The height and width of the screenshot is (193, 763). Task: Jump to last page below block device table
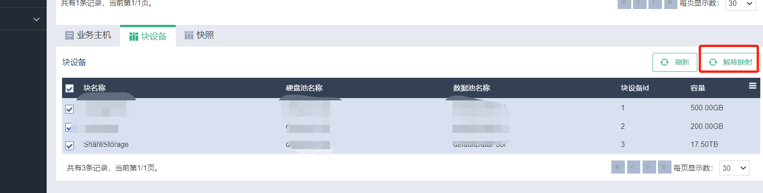point(664,167)
